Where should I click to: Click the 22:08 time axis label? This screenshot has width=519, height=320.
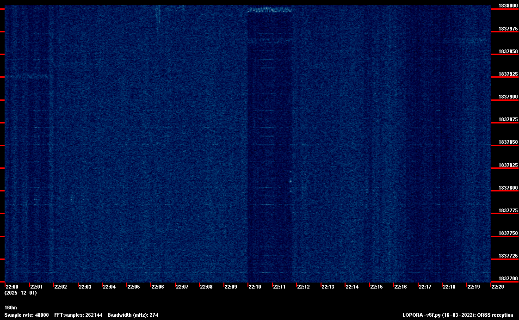(x=206, y=287)
